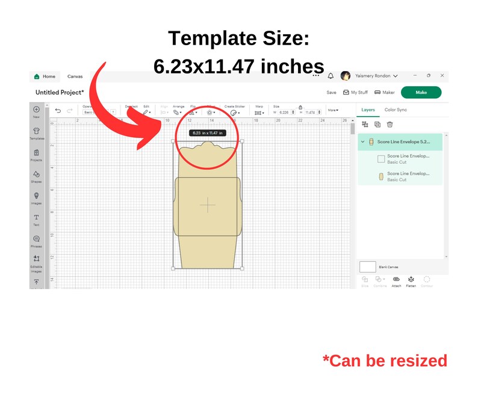Click the New project plus icon

coord(36,110)
